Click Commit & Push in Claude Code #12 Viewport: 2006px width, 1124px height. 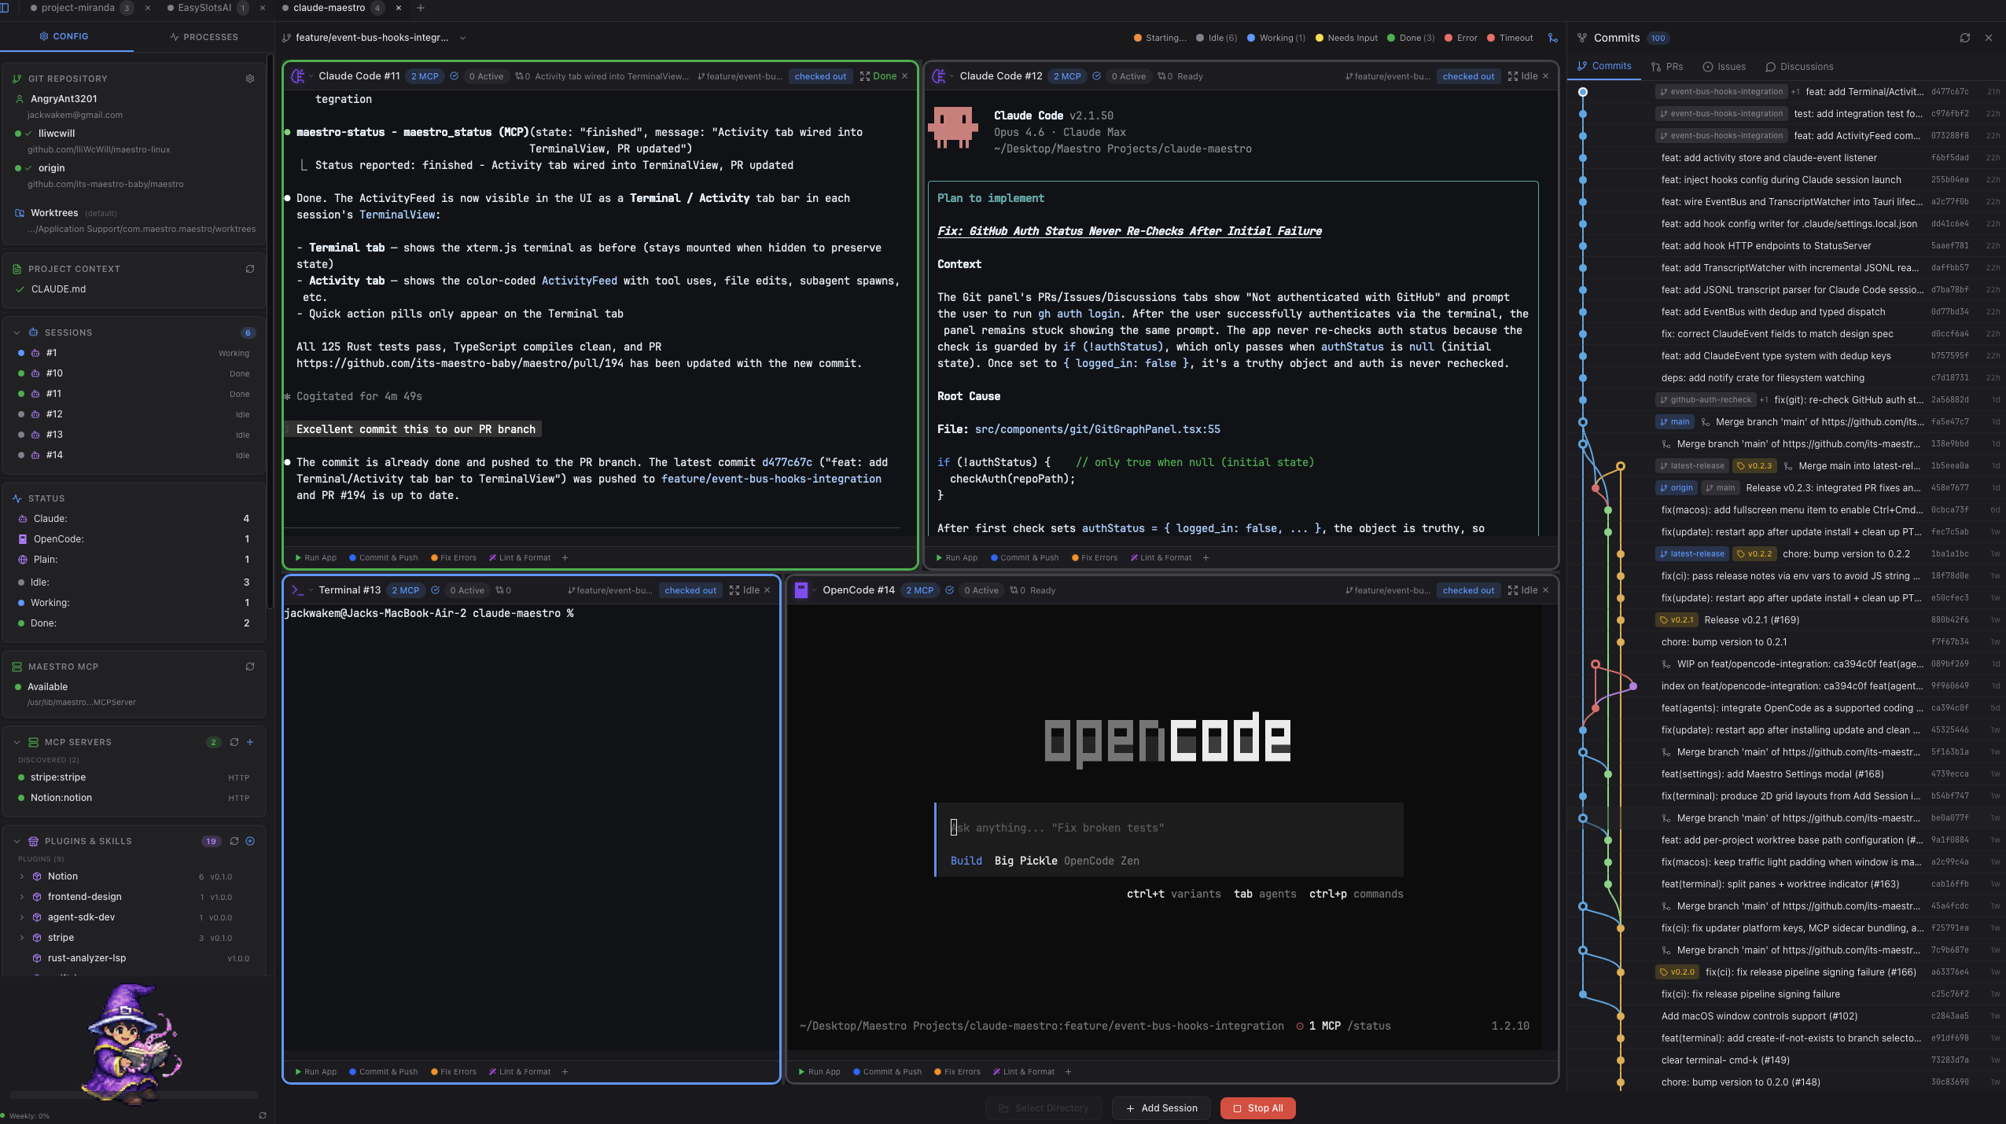pyautogui.click(x=1024, y=558)
